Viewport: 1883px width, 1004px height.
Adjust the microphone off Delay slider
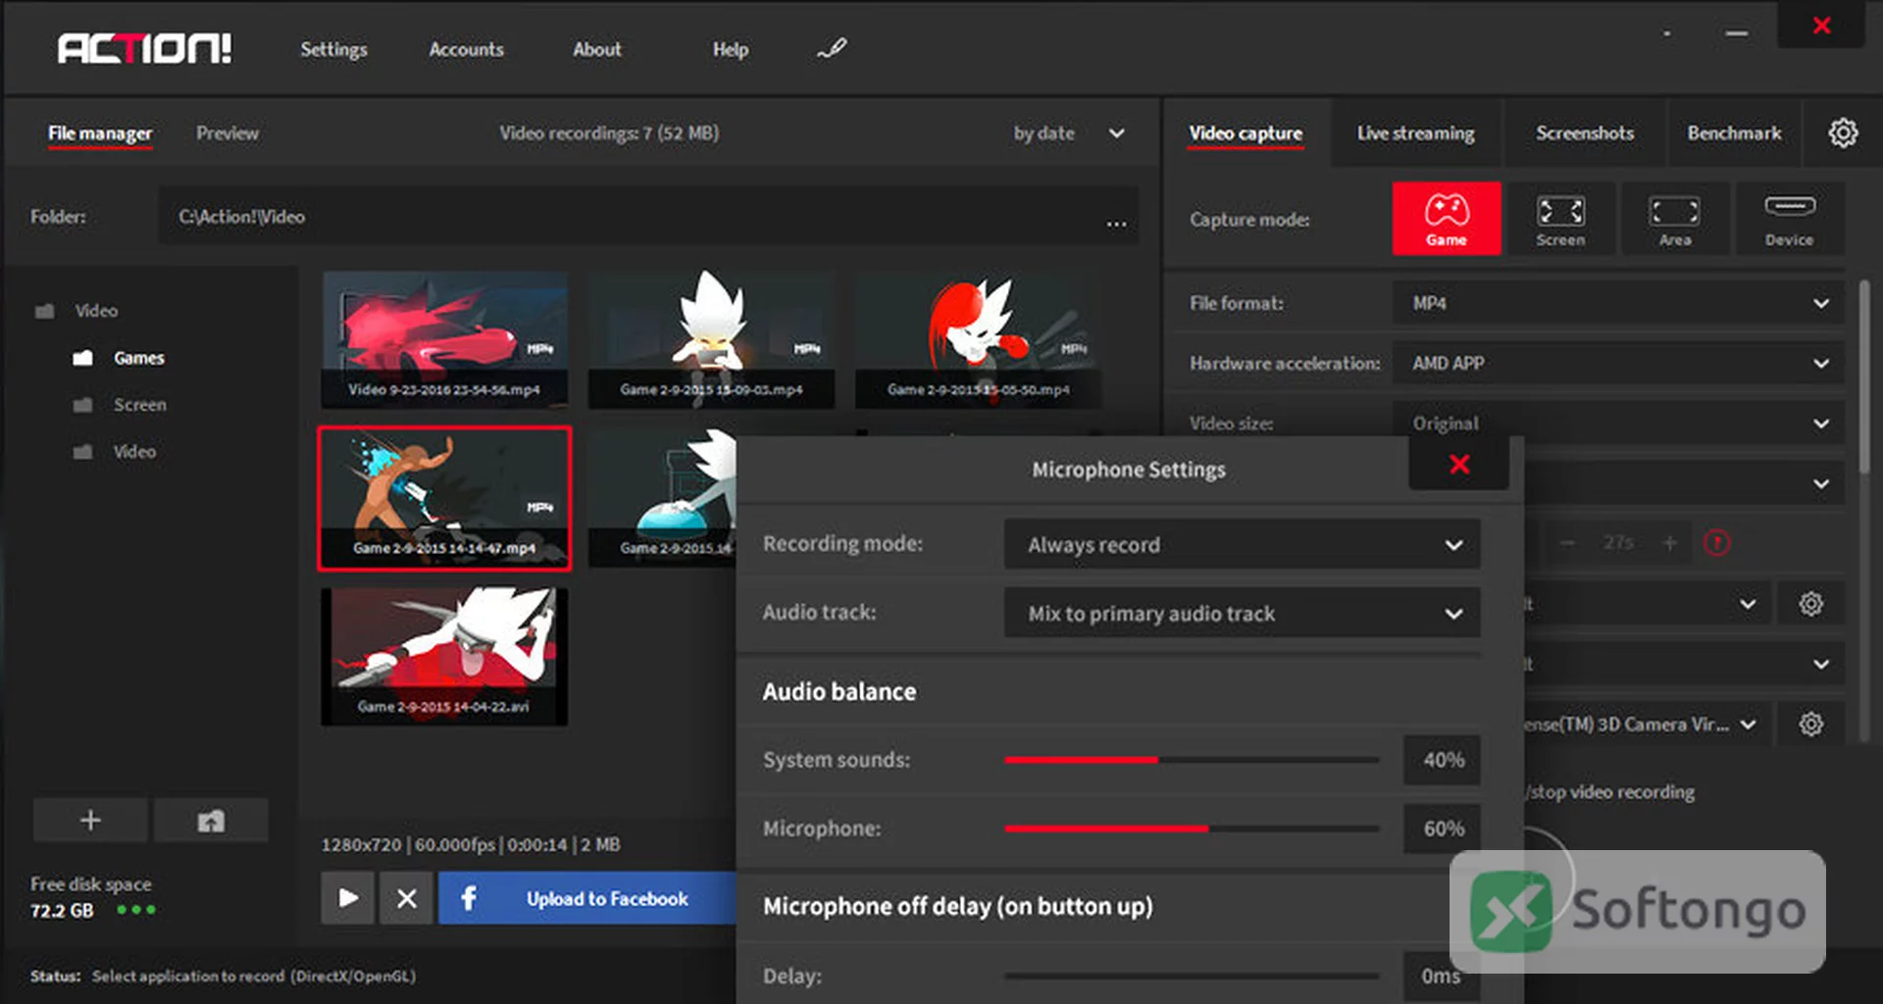pyautogui.click(x=1192, y=976)
